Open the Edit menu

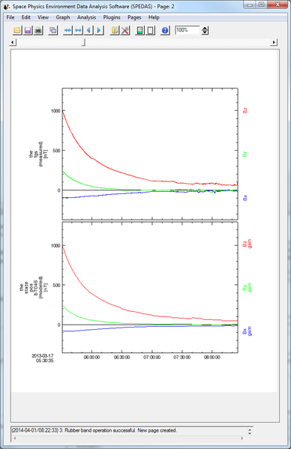point(25,17)
